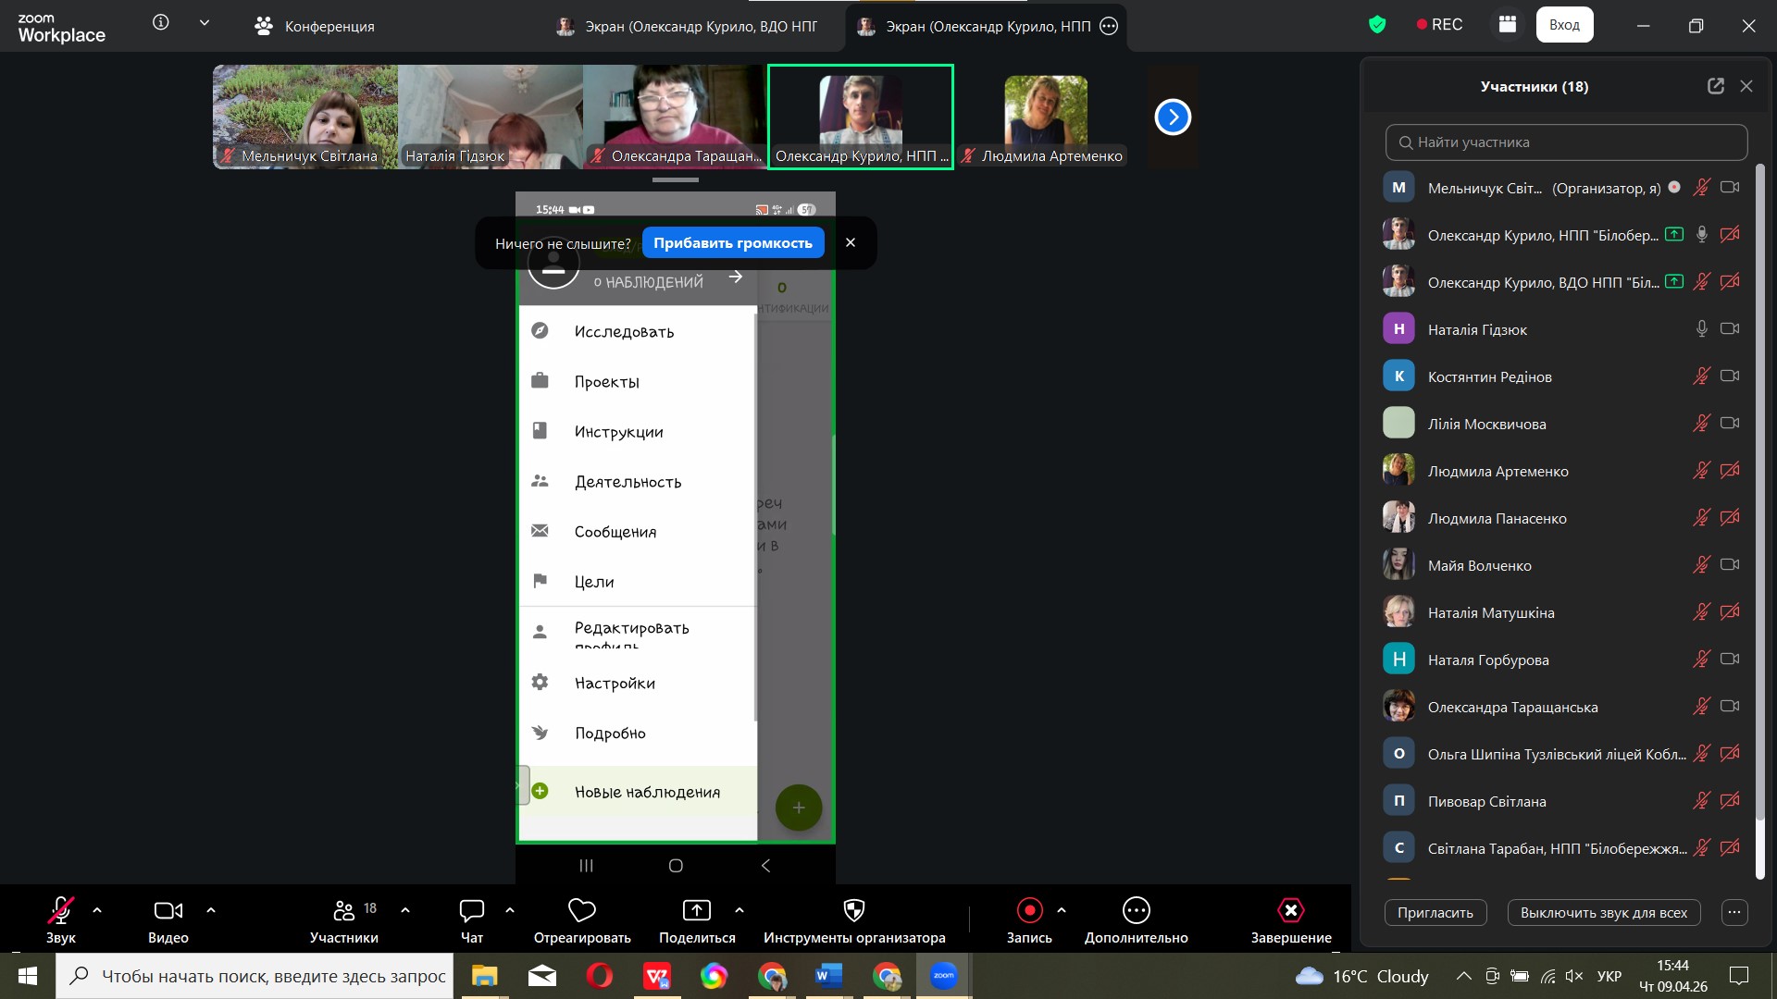Open share options arrow next to Share
This screenshot has height=999, width=1777.
click(x=739, y=910)
